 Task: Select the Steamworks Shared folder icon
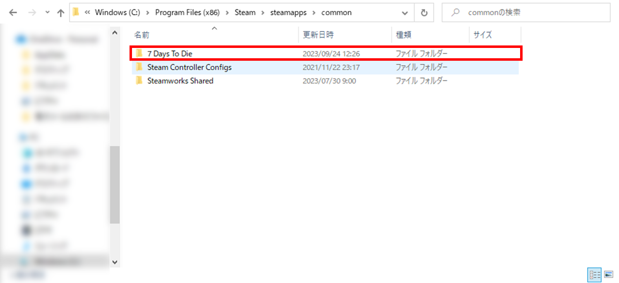coord(139,81)
